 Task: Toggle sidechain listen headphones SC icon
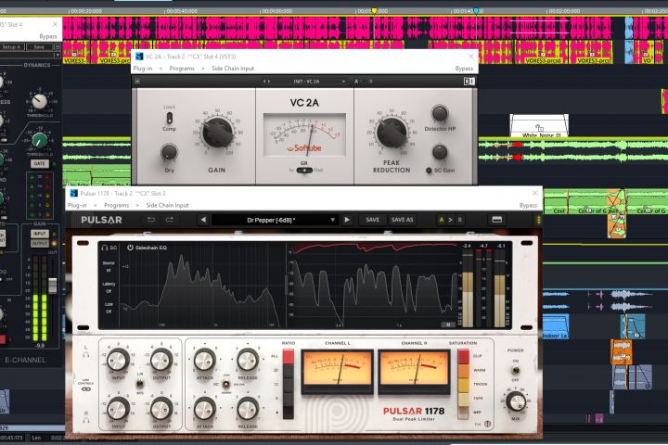pyautogui.click(x=109, y=248)
